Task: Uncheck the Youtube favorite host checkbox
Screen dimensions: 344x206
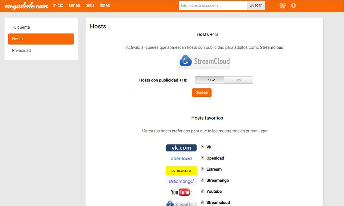Action: pos(202,191)
